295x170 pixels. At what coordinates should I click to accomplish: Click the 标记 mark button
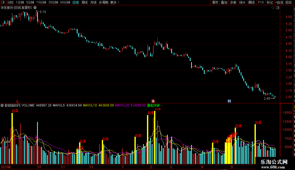270,2
